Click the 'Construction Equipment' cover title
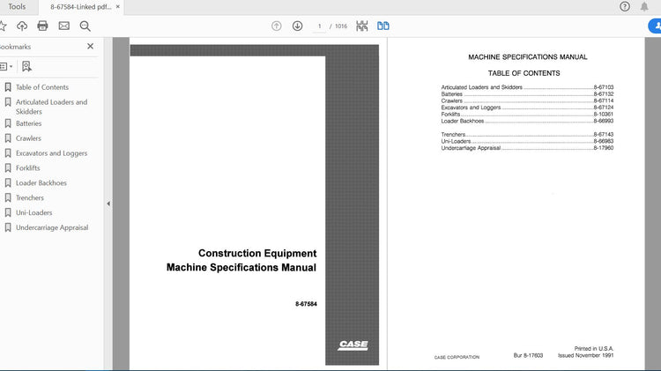This screenshot has width=661, height=371. [x=257, y=253]
